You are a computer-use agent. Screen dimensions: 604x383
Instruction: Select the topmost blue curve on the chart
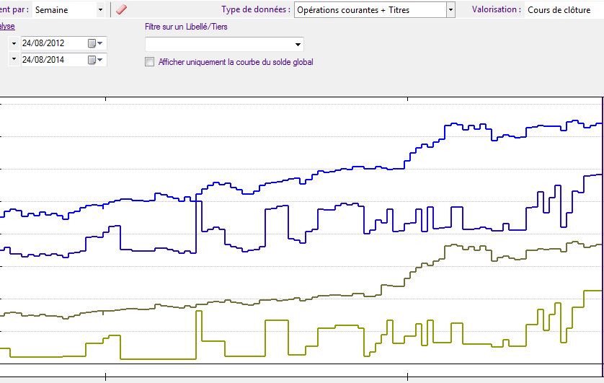tap(360, 167)
